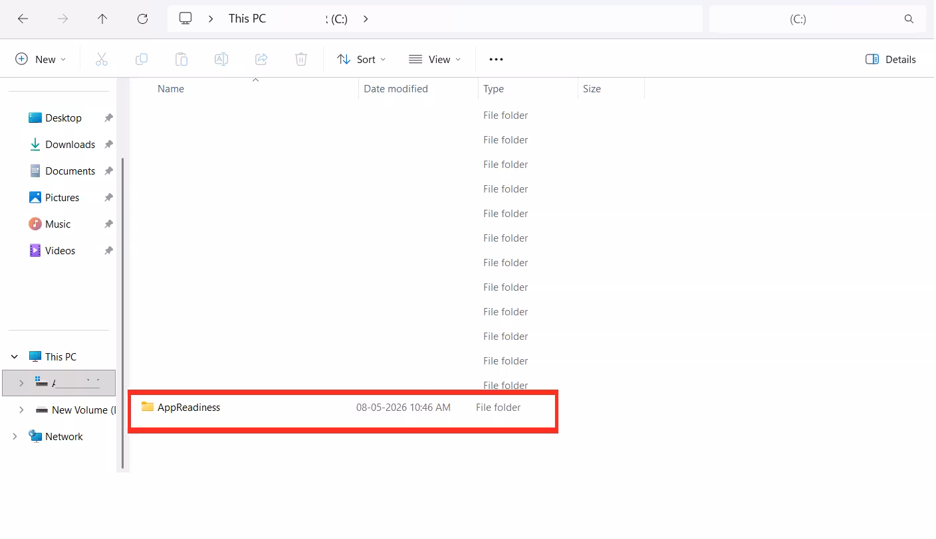936x539 pixels.
Task: Click the AppReadiness date 08-05-2026 10:46 AM
Action: 404,408
